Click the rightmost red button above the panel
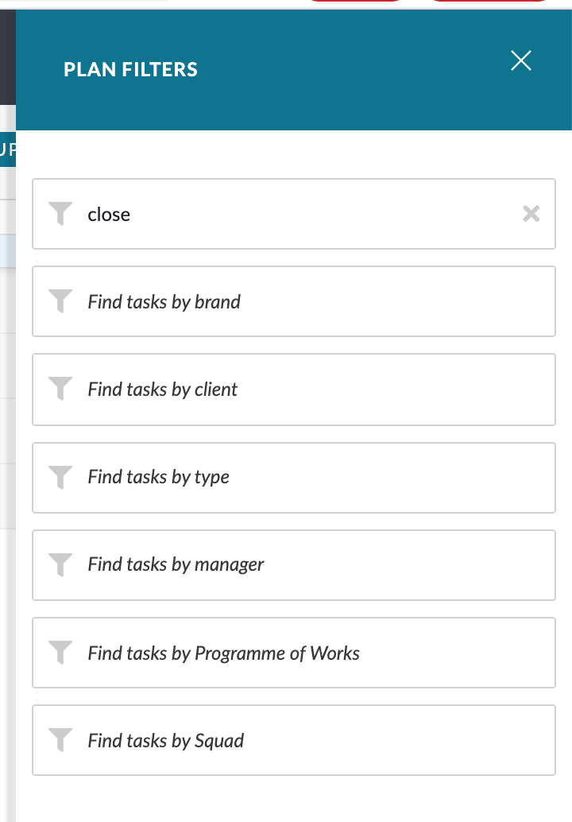This screenshot has height=822, width=572. coord(489,1)
